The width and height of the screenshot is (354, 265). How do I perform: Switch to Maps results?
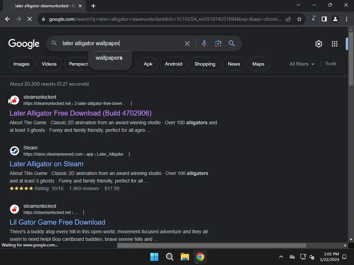click(258, 64)
